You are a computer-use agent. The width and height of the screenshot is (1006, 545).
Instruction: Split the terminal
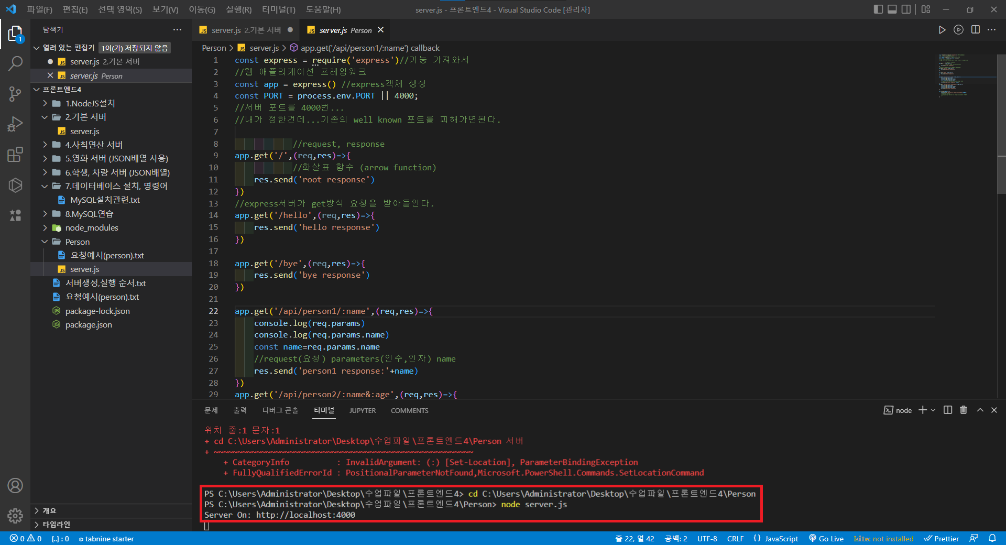tap(948, 410)
